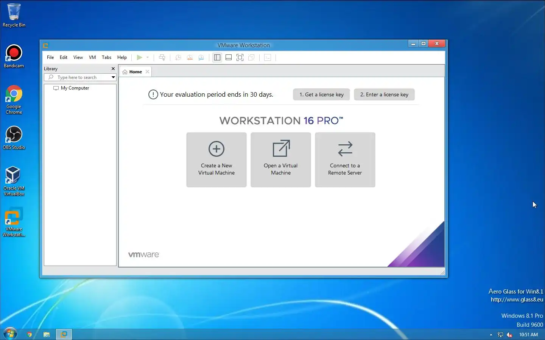This screenshot has width=545, height=340.
Task: Click the search magnifier icon in Library
Action: click(51, 77)
